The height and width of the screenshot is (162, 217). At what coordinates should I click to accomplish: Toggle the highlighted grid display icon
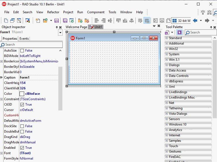(x=147, y=21)
